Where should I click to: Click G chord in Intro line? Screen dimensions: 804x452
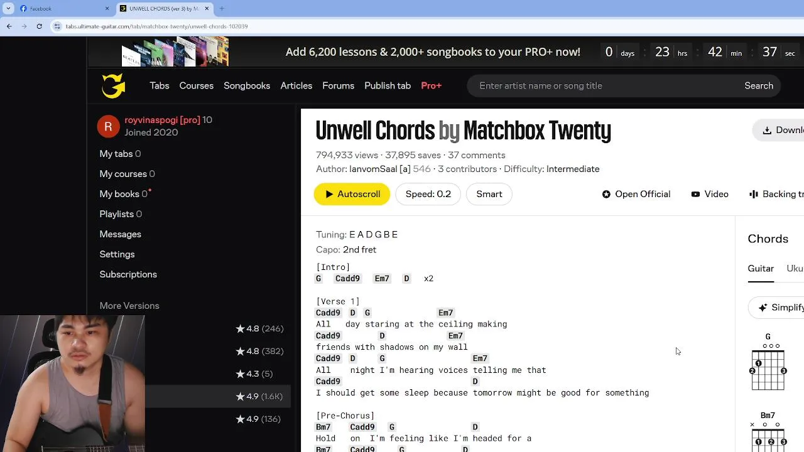318,278
